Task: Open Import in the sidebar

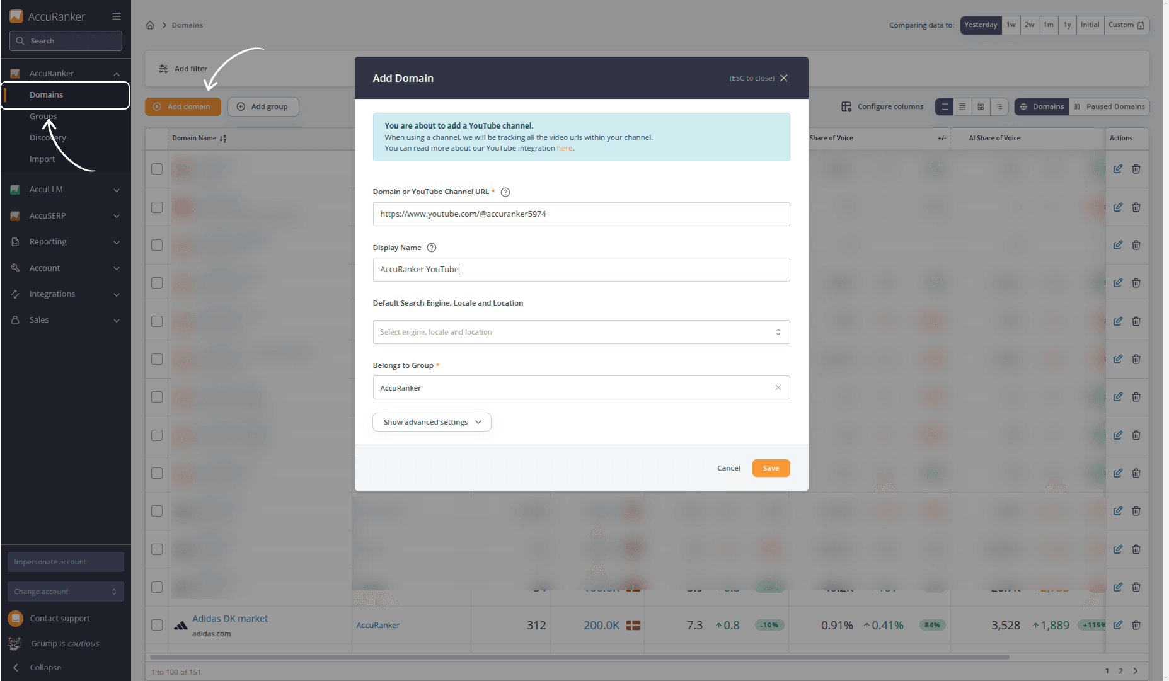Action: click(42, 159)
